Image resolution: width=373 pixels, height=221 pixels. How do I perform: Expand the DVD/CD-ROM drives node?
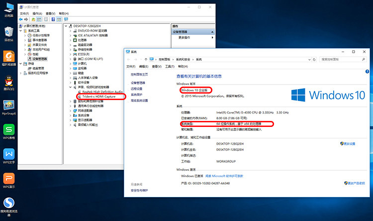71,31
